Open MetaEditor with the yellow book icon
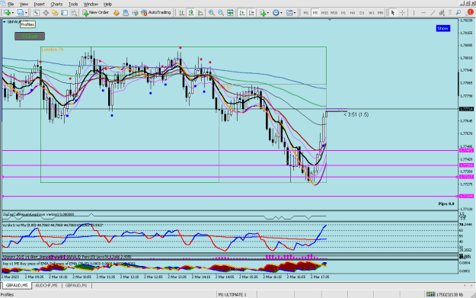Viewport: 476px width, 298px height. click(117, 13)
